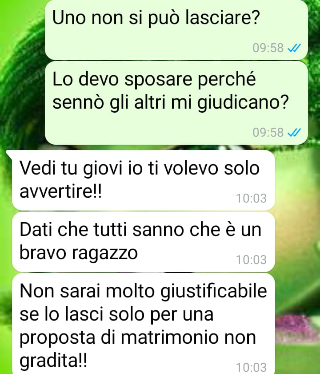Tap the text 'bravo ragazzo'
This screenshot has width=320, height=374.
pos(79,253)
